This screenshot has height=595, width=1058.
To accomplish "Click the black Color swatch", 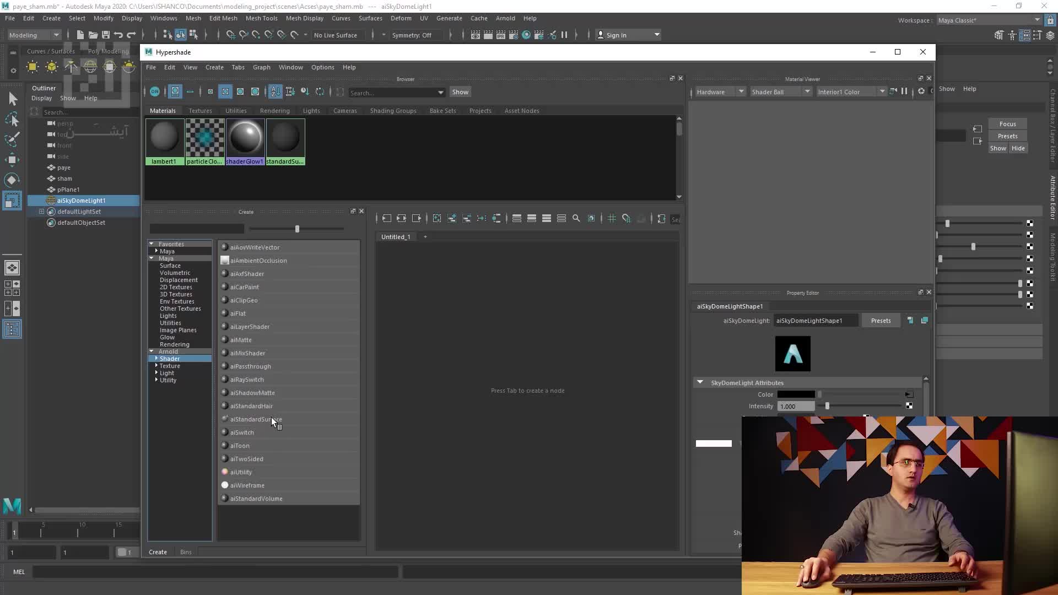I will (796, 394).
